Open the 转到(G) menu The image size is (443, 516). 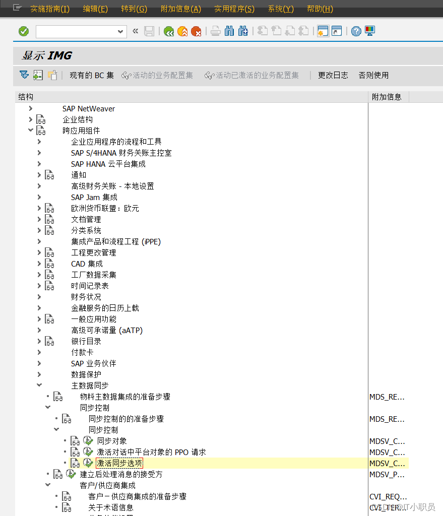coord(134,9)
